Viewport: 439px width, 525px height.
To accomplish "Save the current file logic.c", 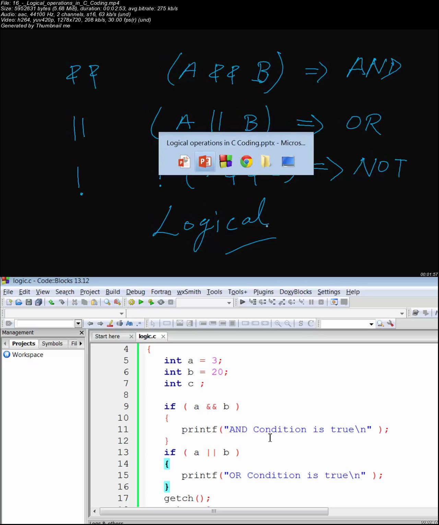I will [29, 302].
